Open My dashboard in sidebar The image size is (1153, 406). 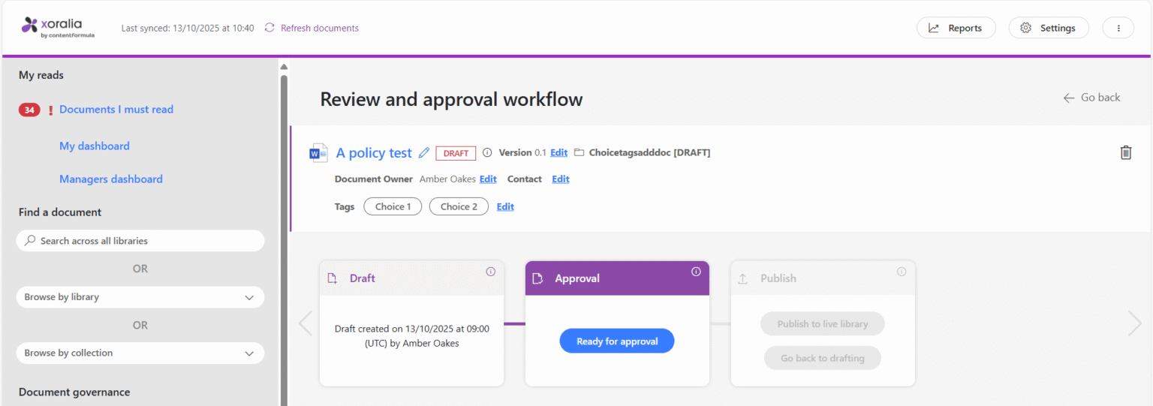click(95, 146)
